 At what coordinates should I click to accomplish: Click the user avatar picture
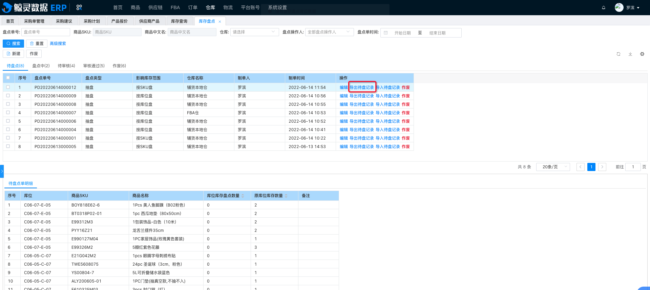(x=619, y=7)
